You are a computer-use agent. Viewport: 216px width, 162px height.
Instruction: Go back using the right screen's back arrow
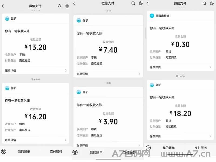coord(147,3)
